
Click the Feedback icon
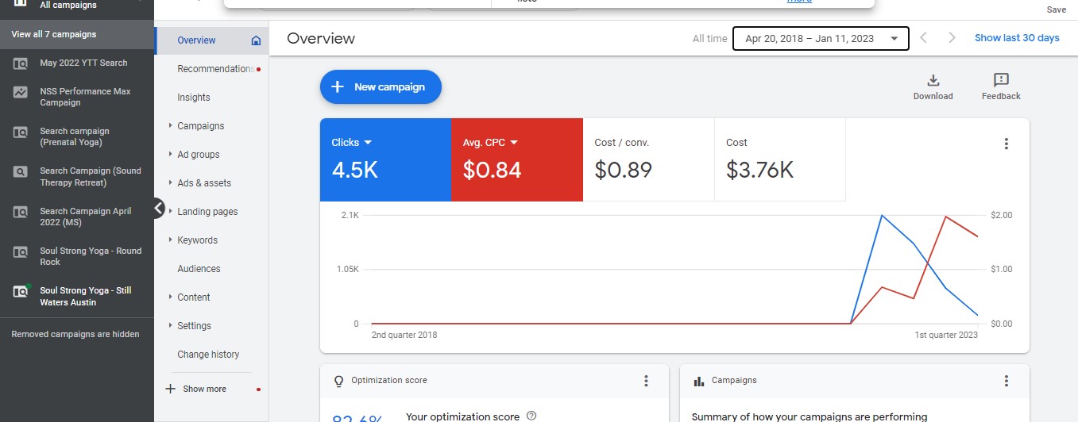(1001, 80)
